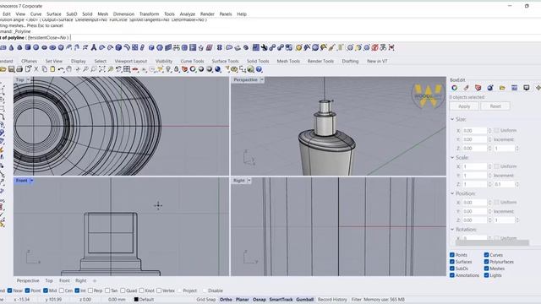Open the Right viewport dropdown arrow
541x304 pixels.
click(x=249, y=181)
